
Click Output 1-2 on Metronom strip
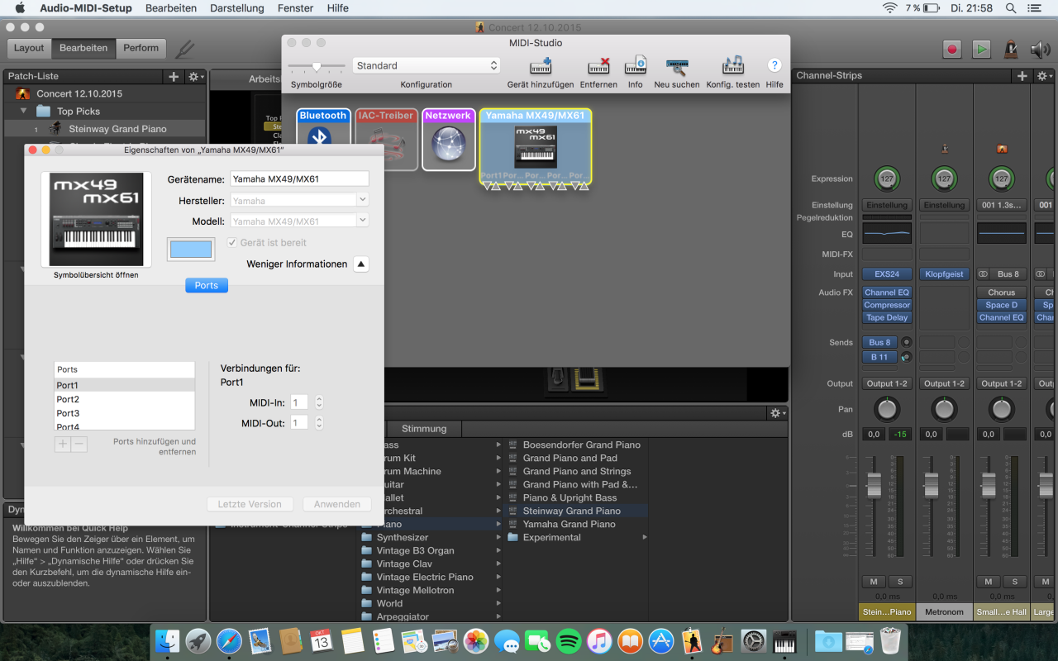pyautogui.click(x=944, y=383)
